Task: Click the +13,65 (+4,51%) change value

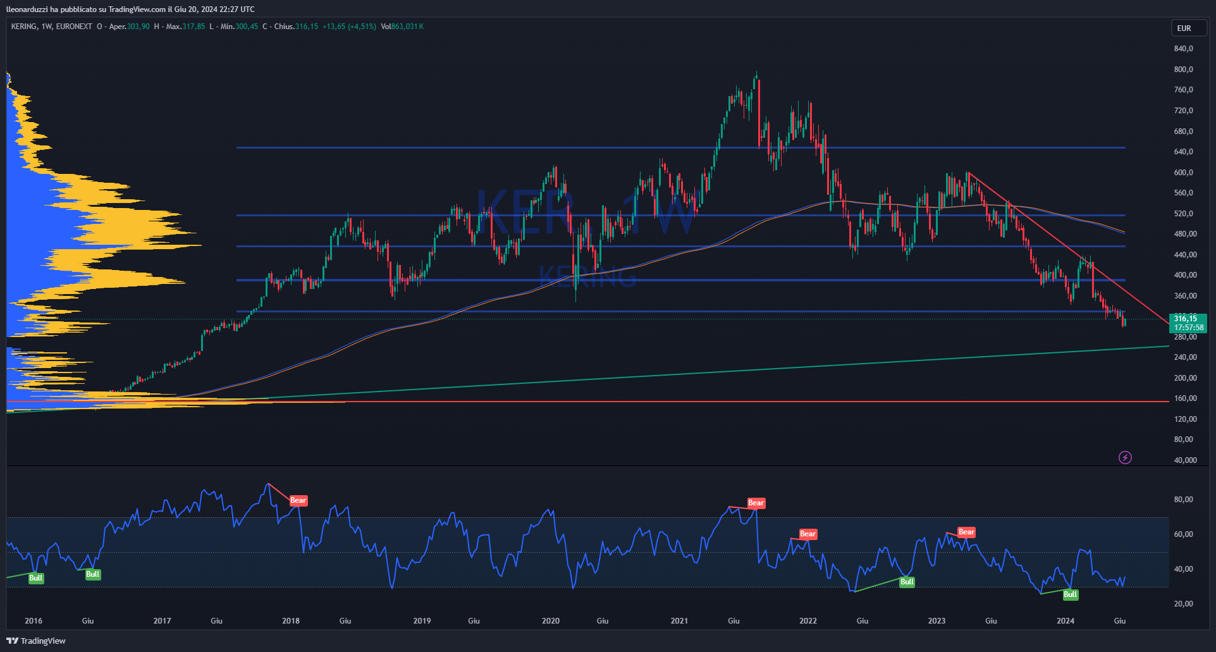Action: click(x=349, y=27)
